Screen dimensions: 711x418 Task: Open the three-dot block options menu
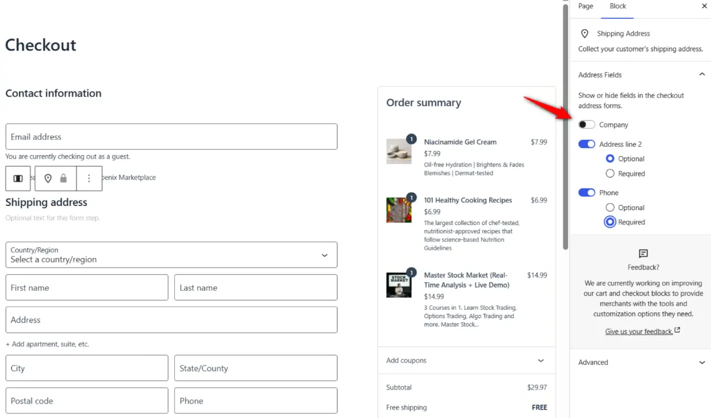point(89,178)
